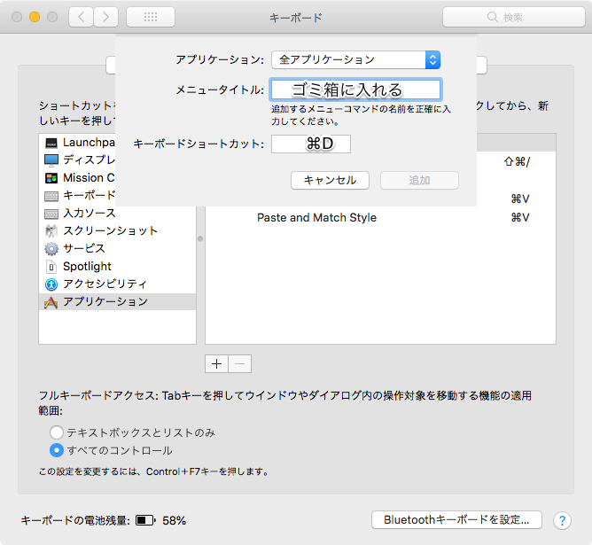Click the yellow minimize window button
Image resolution: width=592 pixels, height=545 pixels.
(x=35, y=17)
